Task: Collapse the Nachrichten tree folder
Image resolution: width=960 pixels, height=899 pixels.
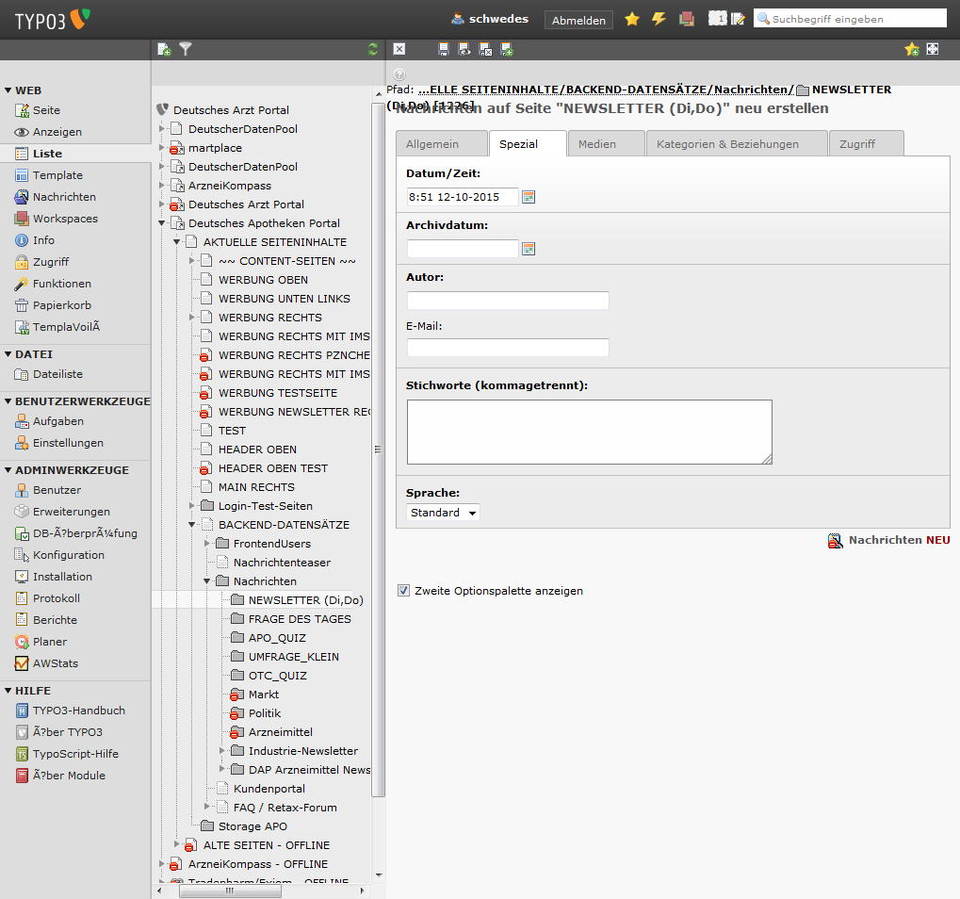Action: pyautogui.click(x=207, y=581)
